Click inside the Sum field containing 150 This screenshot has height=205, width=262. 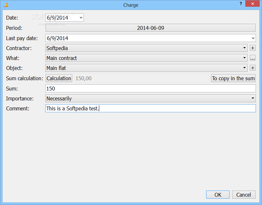pyautogui.click(x=151, y=89)
